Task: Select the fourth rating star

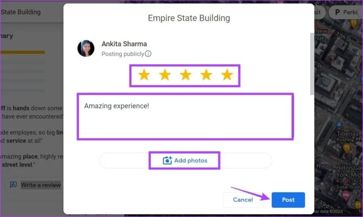Action: point(206,75)
